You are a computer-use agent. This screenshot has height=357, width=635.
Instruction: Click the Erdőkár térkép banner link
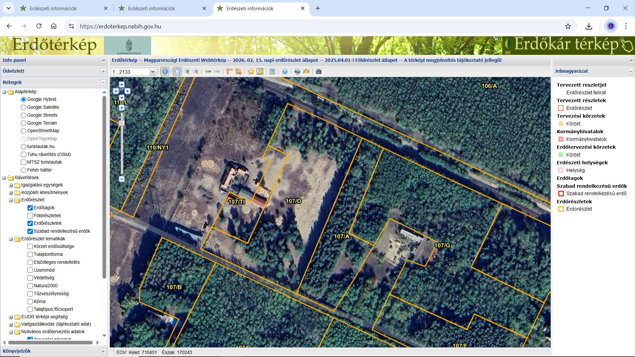[x=568, y=45]
